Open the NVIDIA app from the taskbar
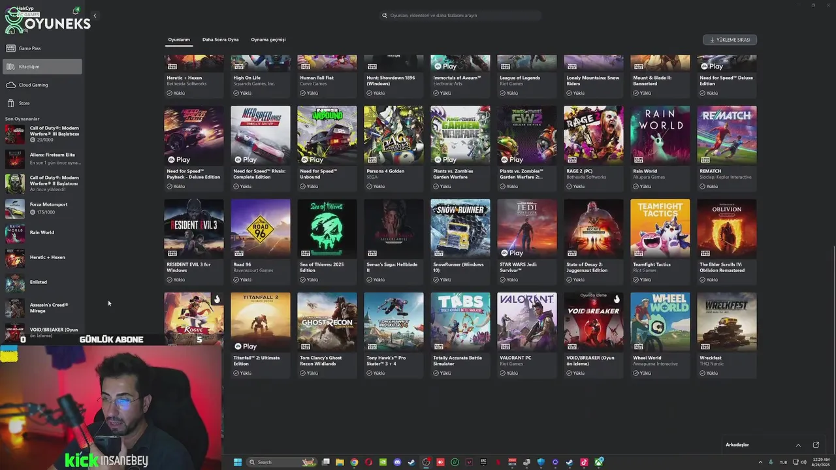Screen dimensions: 836x470 tap(383, 462)
